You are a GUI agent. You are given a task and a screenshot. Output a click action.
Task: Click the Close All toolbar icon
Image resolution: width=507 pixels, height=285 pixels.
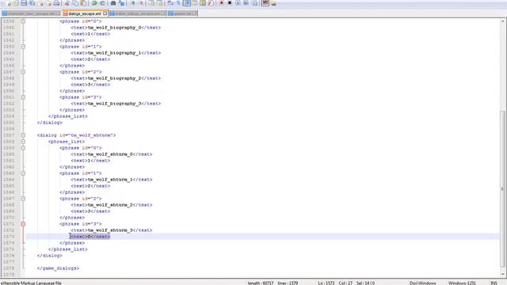[x=48, y=3]
